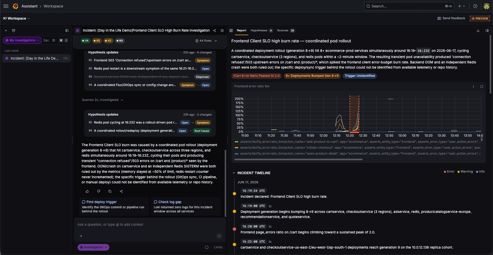The height and width of the screenshot is (255, 493).
Task: Open the archive icon in investigations sidebar
Action: click(x=14, y=31)
